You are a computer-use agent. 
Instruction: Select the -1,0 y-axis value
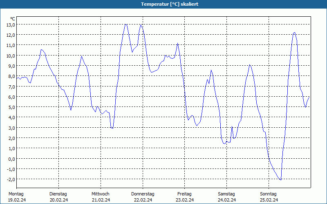(x=11, y=169)
